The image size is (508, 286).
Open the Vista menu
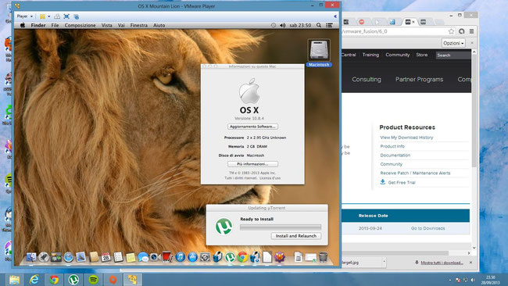[x=106, y=25]
